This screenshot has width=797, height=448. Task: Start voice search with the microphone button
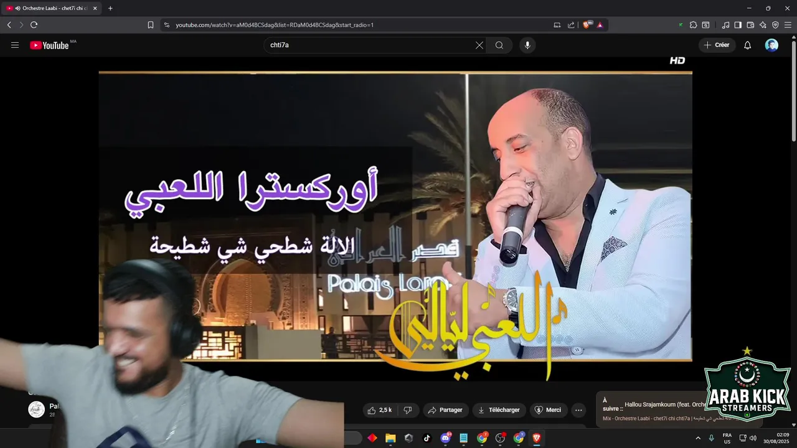click(527, 45)
